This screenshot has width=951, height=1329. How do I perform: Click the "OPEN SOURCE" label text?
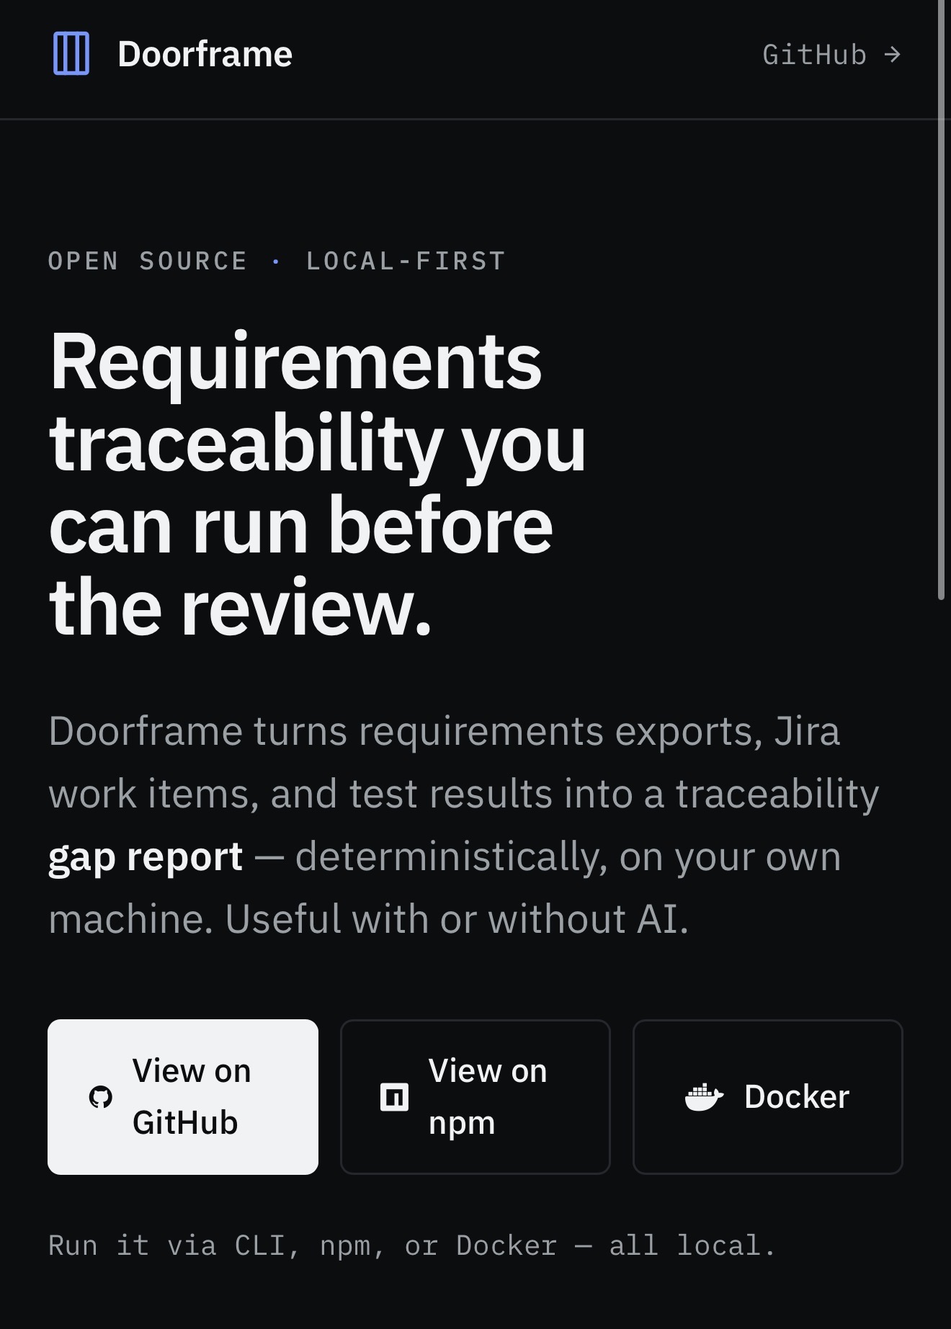click(148, 261)
